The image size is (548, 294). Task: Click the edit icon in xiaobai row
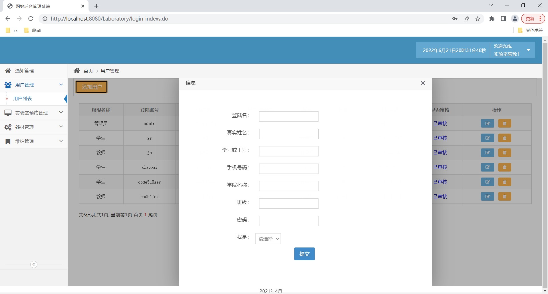pos(487,167)
